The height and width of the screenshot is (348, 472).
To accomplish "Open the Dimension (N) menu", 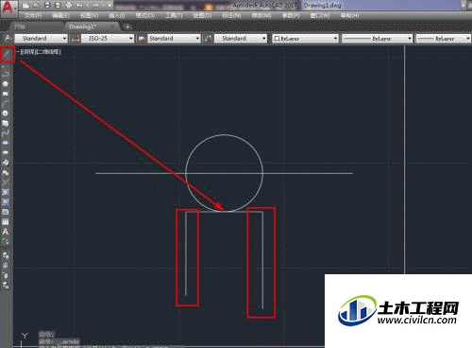I will point(231,15).
